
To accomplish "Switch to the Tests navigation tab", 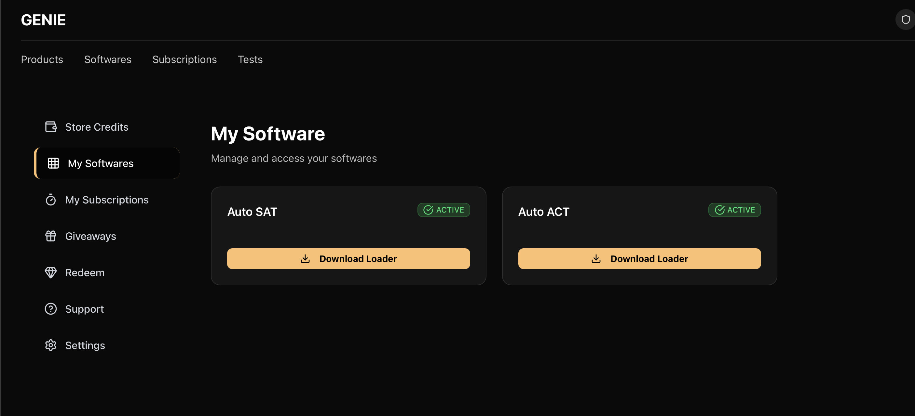I will [x=250, y=59].
